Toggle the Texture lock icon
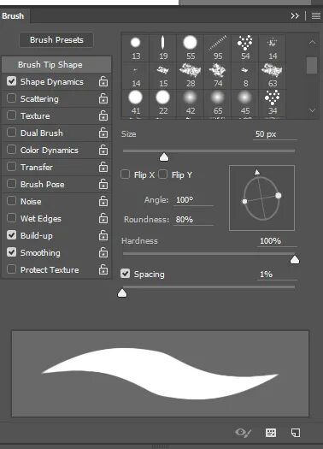The width and height of the screenshot is (323, 449). tap(103, 116)
